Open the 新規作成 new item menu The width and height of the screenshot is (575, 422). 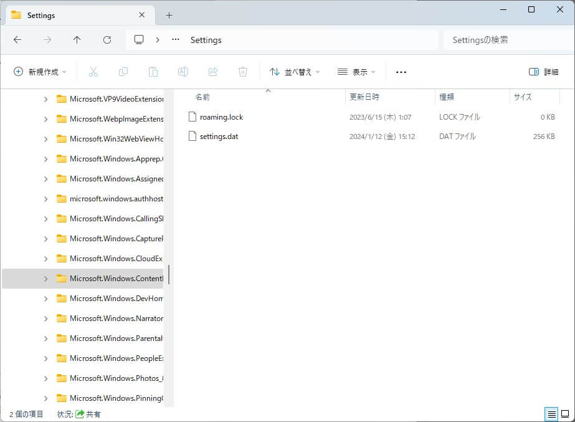coord(40,72)
